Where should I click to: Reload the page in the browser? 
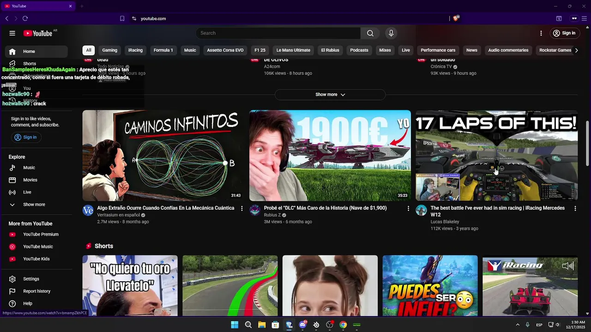coord(25,18)
